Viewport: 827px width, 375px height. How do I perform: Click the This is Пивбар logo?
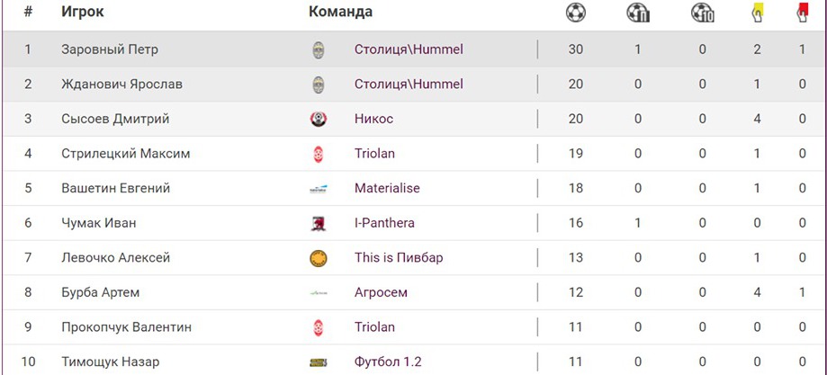318,258
